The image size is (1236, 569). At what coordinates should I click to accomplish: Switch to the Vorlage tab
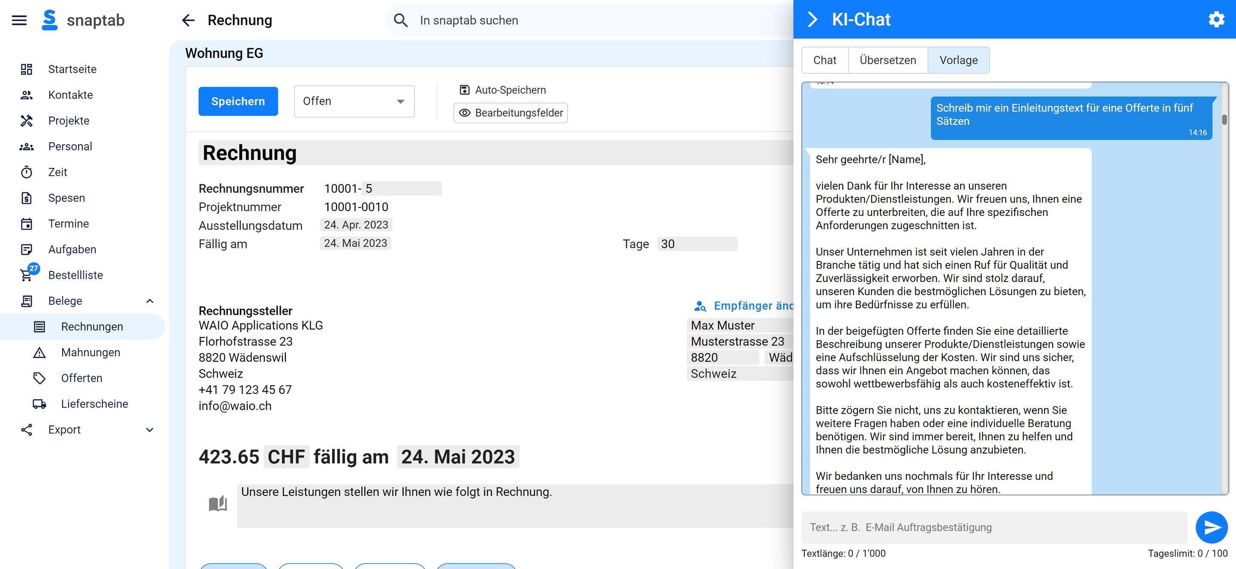pos(958,59)
